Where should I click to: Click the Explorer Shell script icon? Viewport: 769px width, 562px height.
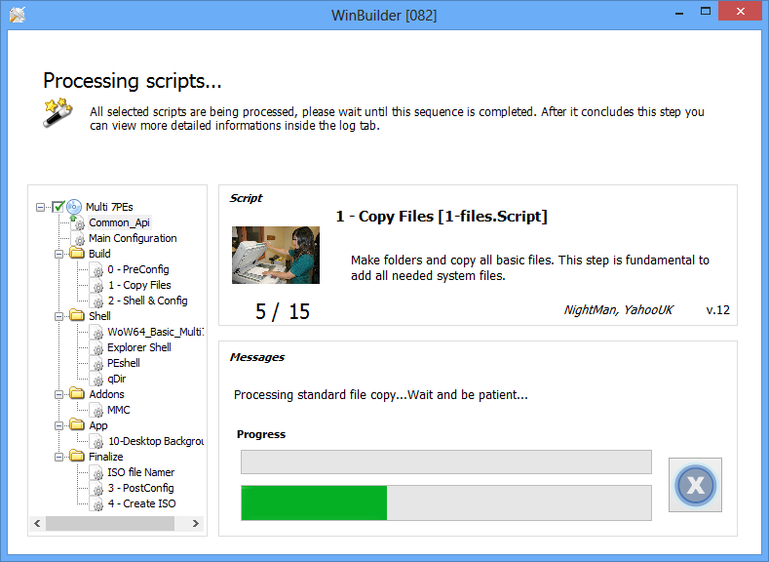click(96, 348)
